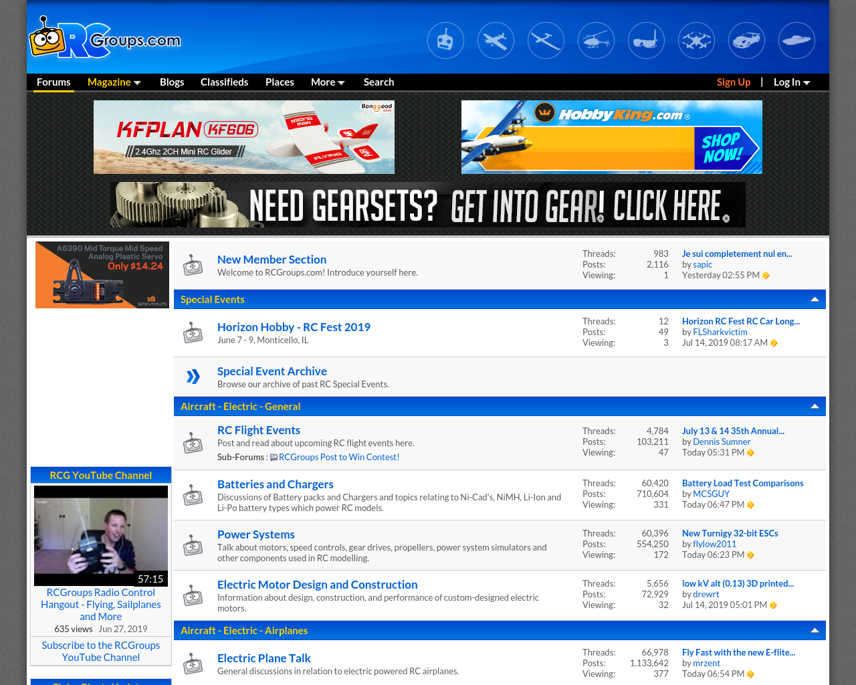Open the Blogs menu item

click(x=172, y=82)
